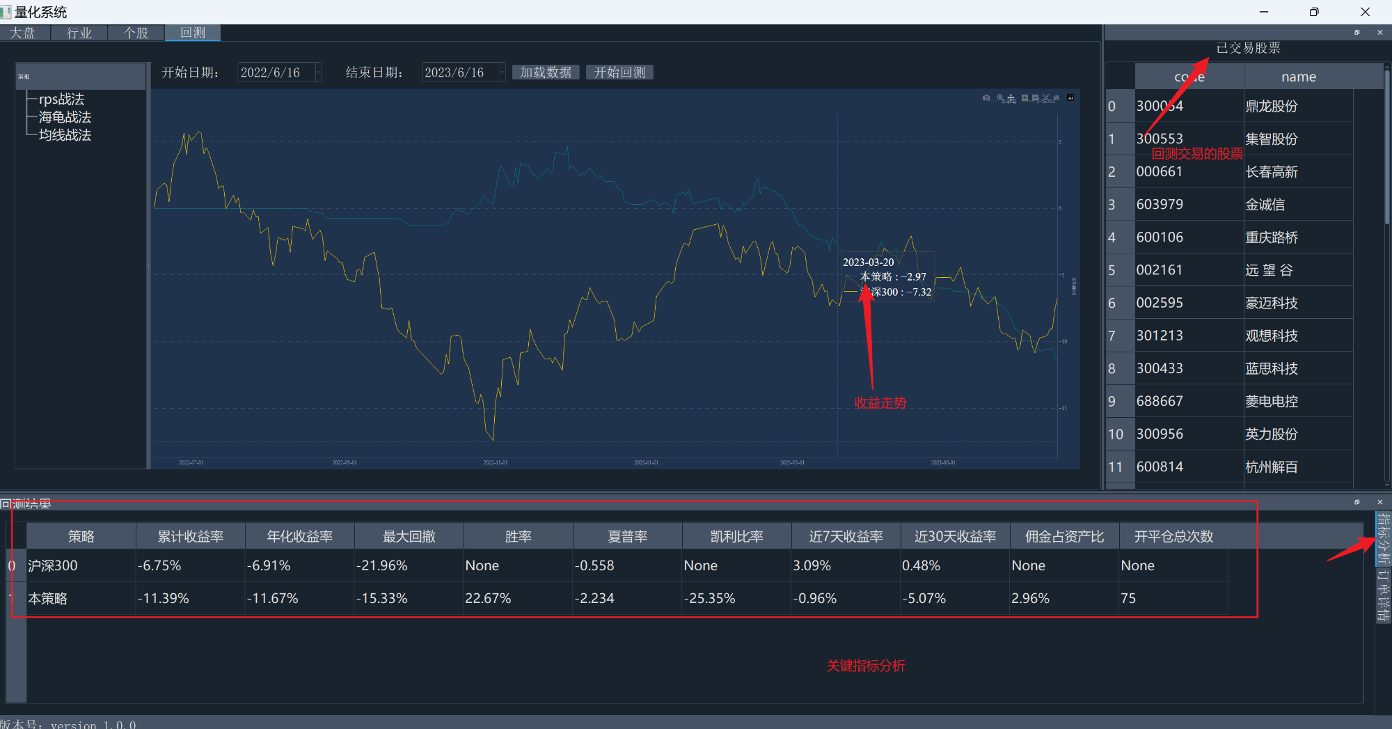Click the 量化系统 application icon in the title bar
This screenshot has height=729, width=1392.
pyautogui.click(x=6, y=11)
